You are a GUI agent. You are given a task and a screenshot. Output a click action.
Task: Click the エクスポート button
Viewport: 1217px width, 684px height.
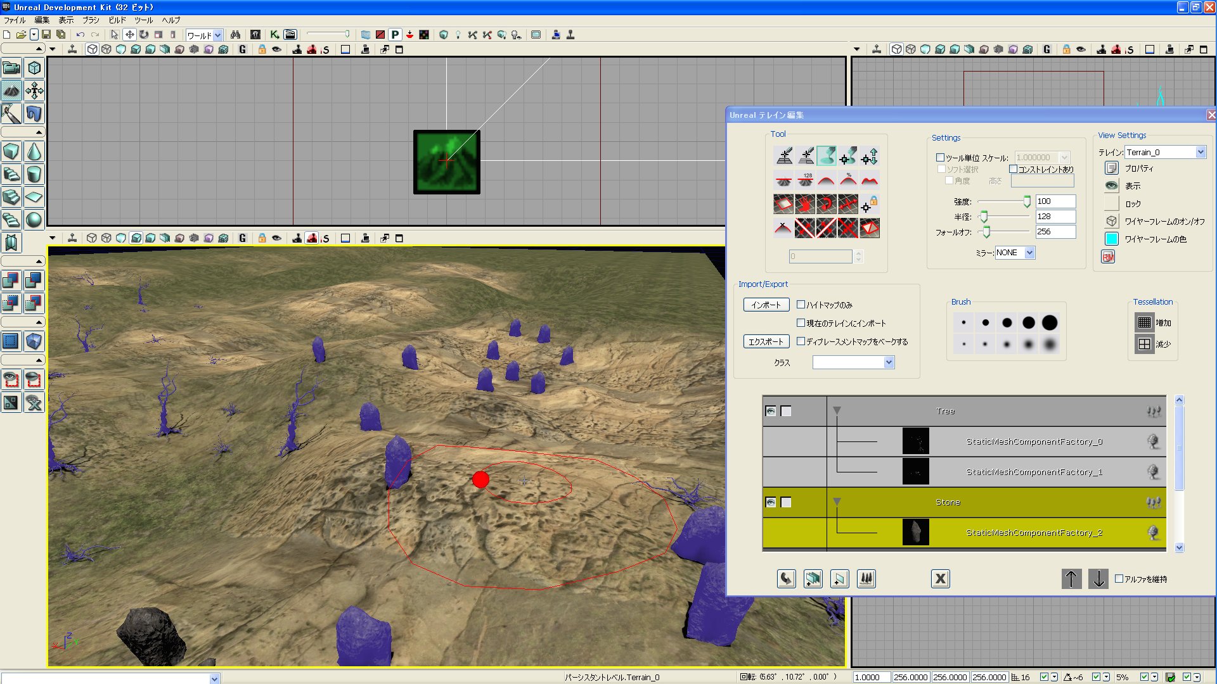[766, 341]
